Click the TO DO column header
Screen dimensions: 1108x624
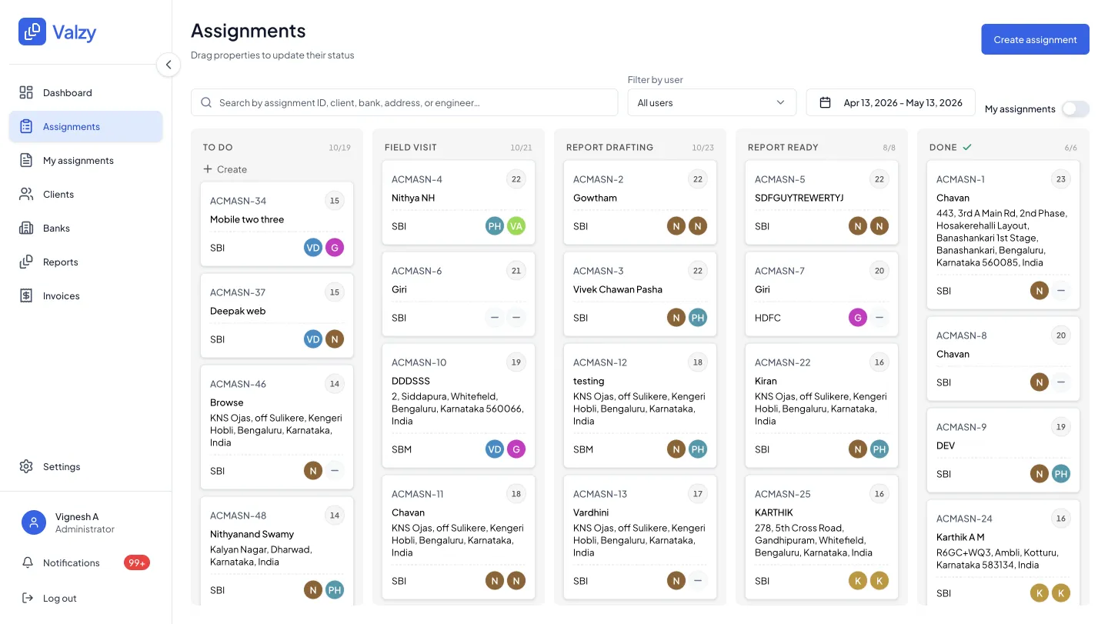(x=218, y=147)
